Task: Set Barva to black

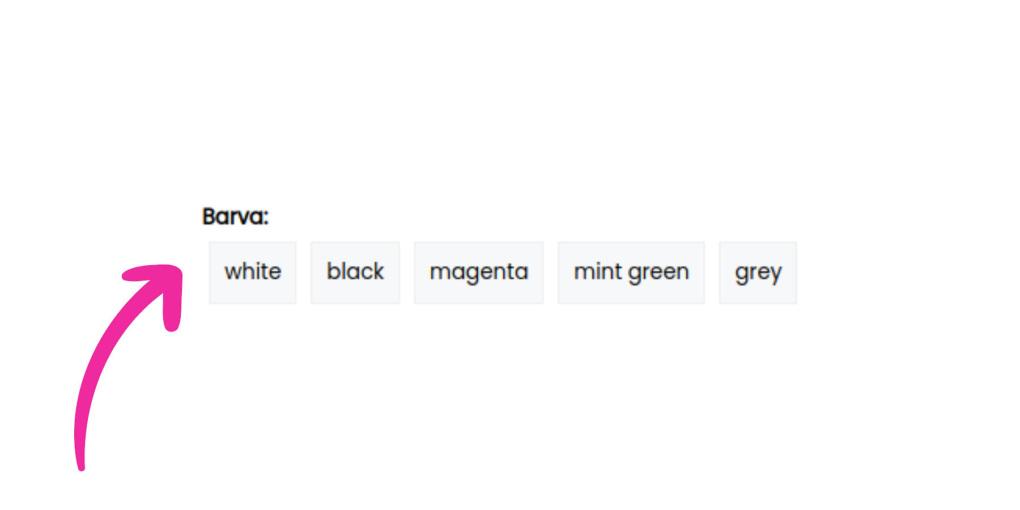Action: click(355, 273)
